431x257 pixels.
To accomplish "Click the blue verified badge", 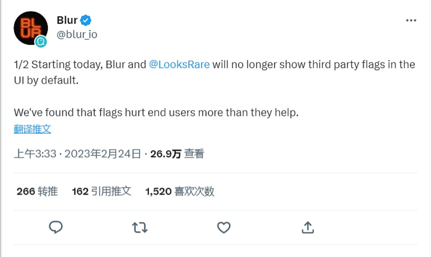I will (86, 20).
